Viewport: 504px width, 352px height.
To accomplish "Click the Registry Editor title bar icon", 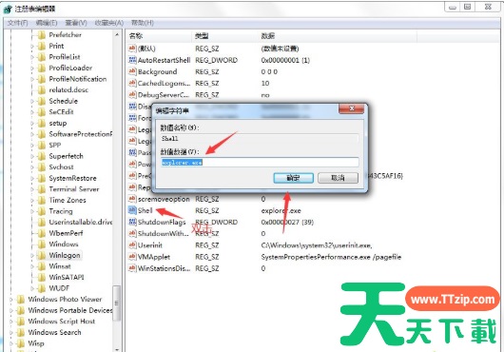I will tap(8, 9).
